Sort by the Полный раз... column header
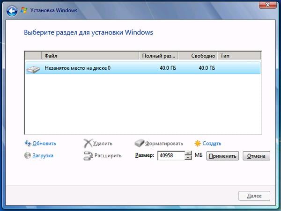281x211 pixels. [x=159, y=56]
